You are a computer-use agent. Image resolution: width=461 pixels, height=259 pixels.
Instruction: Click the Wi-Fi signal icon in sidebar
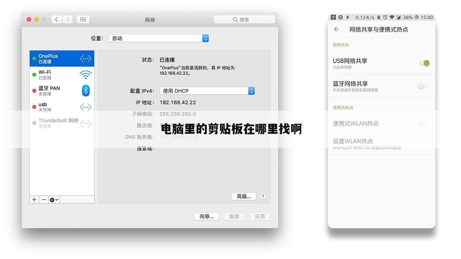(x=85, y=75)
